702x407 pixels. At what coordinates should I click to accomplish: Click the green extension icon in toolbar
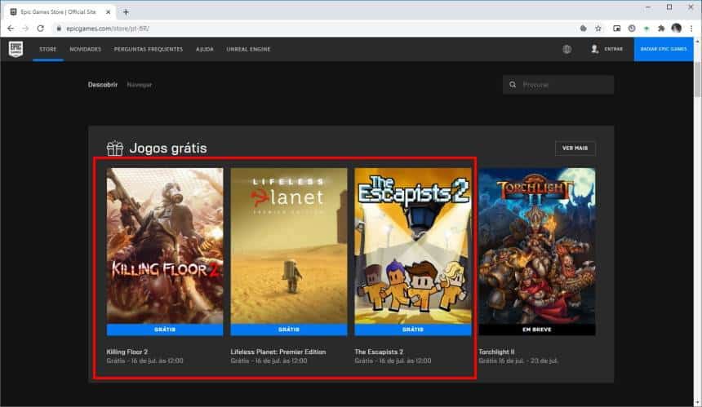coord(646,29)
